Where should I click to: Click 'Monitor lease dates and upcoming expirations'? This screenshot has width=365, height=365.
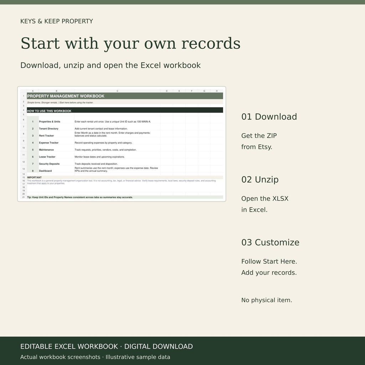click(99, 157)
